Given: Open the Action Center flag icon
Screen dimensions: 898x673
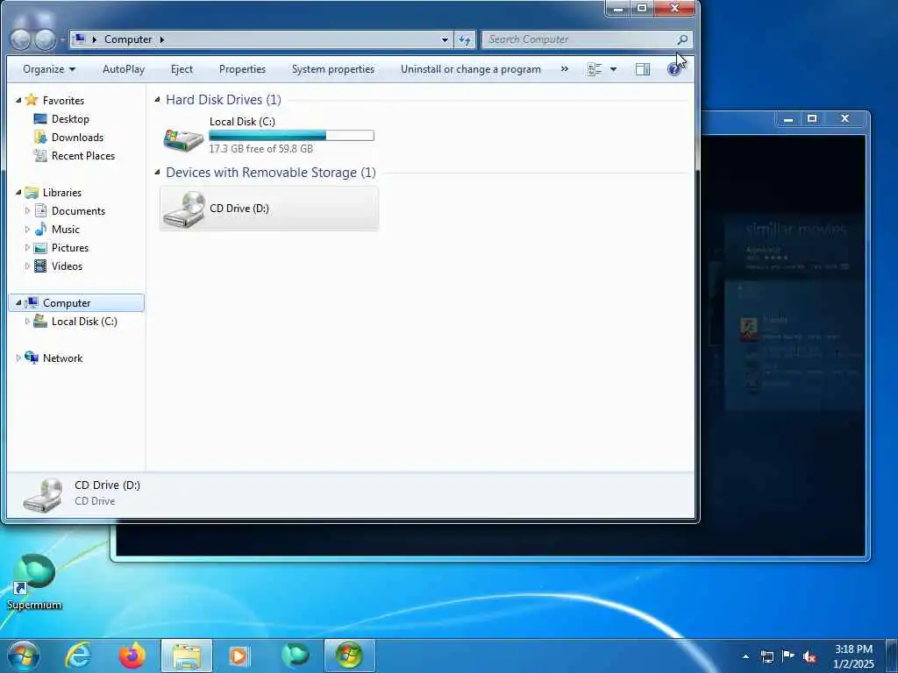Looking at the screenshot, I should pos(788,656).
